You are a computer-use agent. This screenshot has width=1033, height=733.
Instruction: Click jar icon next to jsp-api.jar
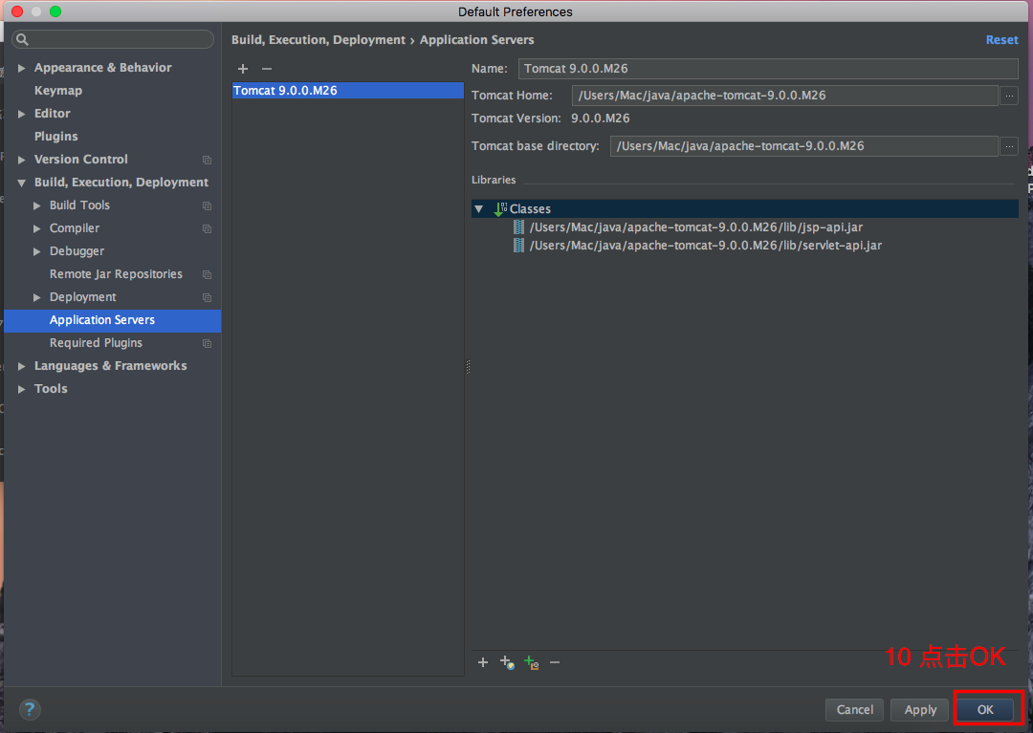519,227
